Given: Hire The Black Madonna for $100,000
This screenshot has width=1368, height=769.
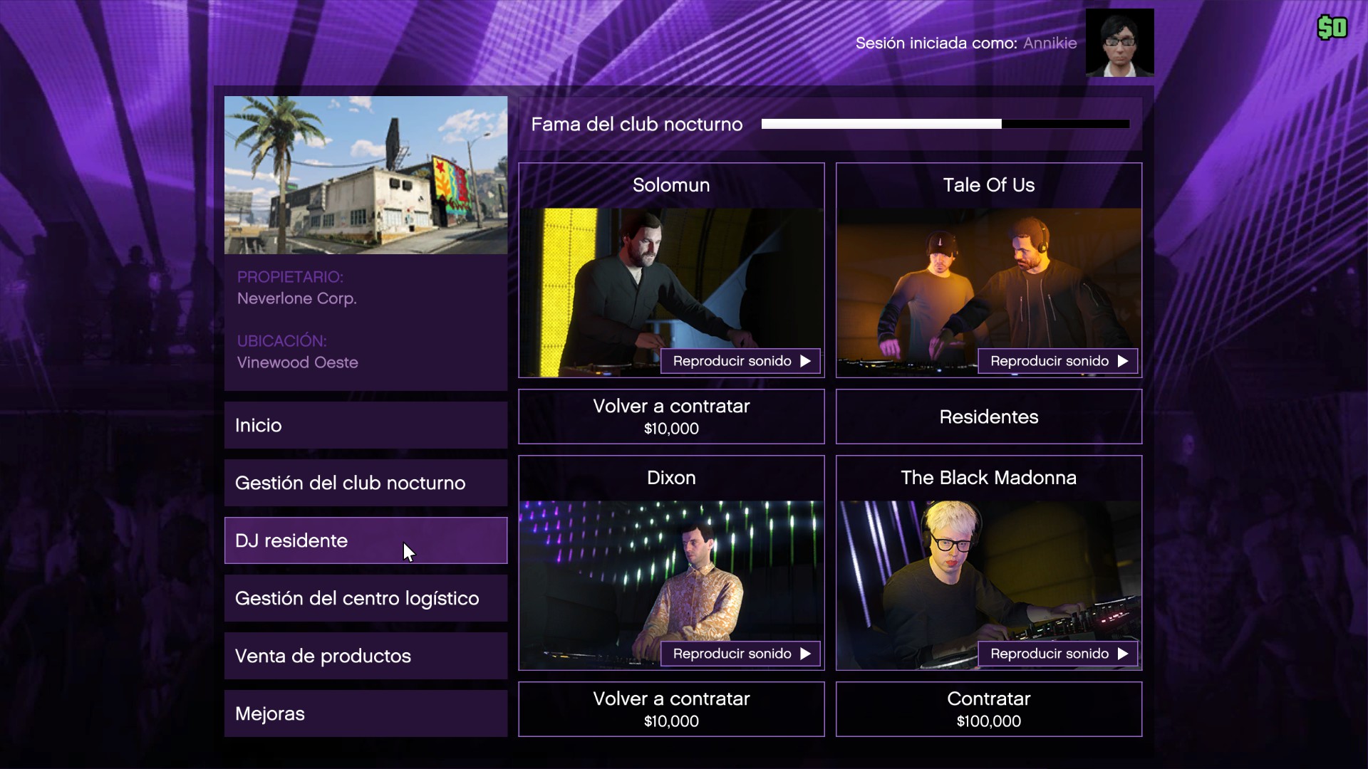Looking at the screenshot, I should pyautogui.click(x=989, y=709).
